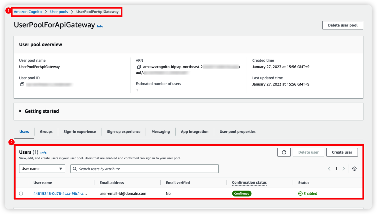Copy the ARN with the copy icon
377x214 pixels.
point(139,67)
